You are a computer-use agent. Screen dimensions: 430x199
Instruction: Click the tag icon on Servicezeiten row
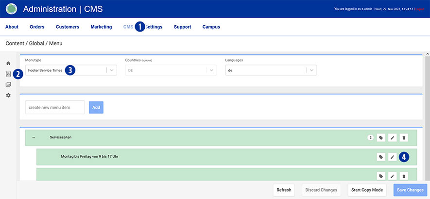(x=381, y=138)
